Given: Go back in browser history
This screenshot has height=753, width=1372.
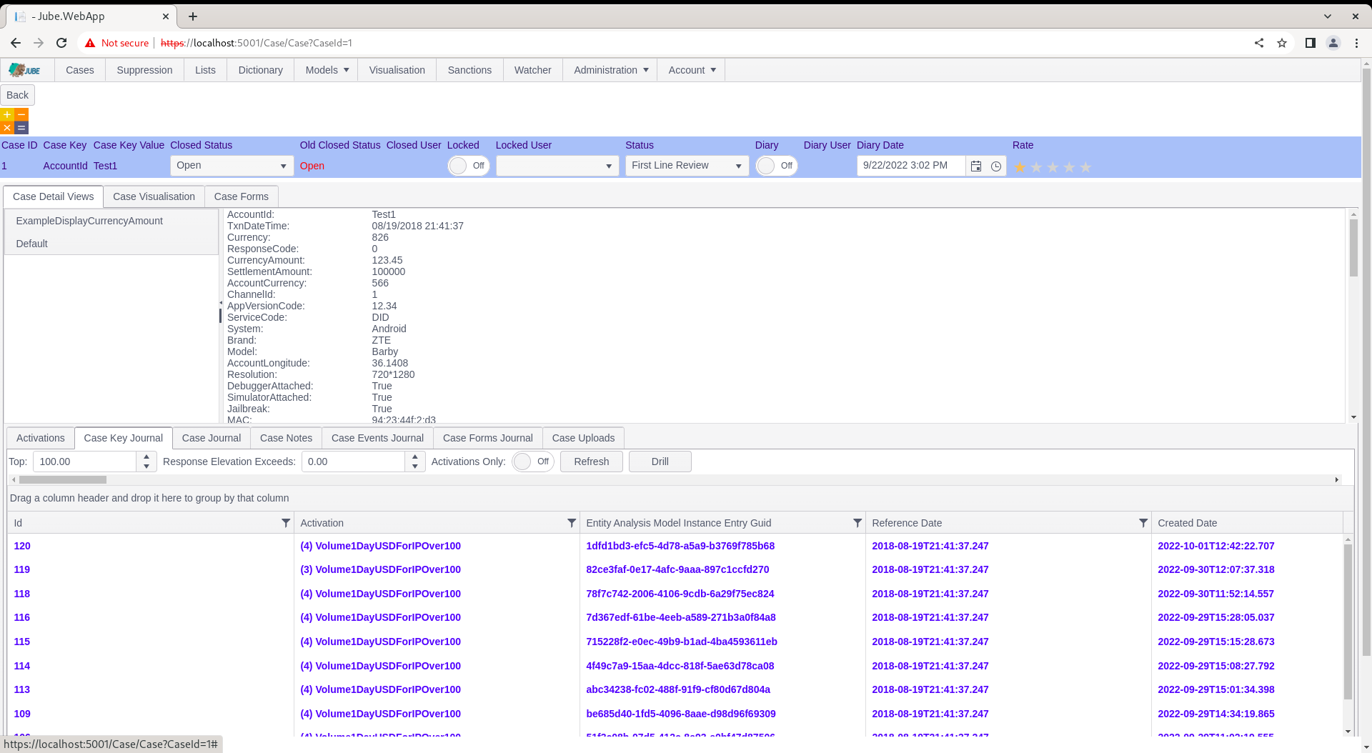Looking at the screenshot, I should (16, 43).
